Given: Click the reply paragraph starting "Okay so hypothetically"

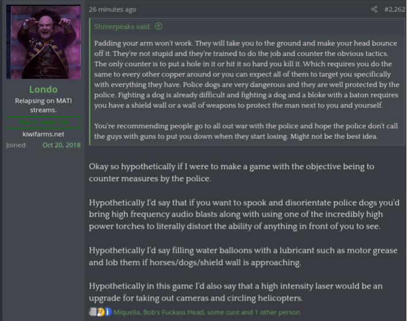Looking at the screenshot, I should 231,173.
